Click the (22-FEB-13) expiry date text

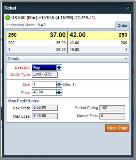(x=85, y=18)
